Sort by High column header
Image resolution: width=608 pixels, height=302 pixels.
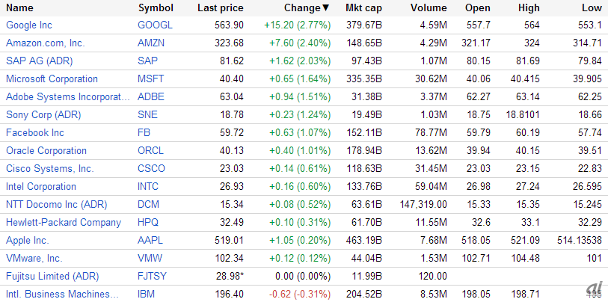(528, 7)
